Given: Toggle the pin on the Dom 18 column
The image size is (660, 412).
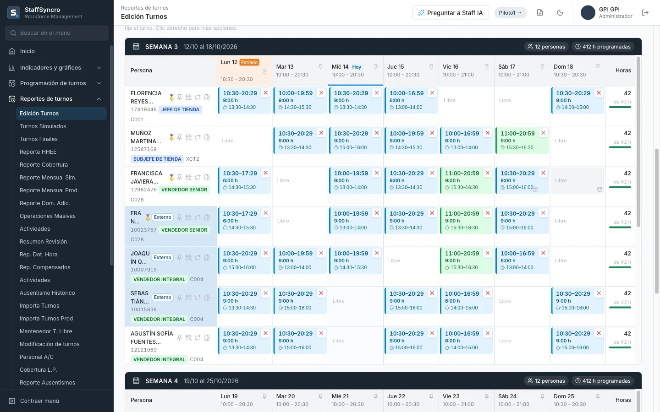Looking at the screenshot, I should pyautogui.click(x=598, y=67).
